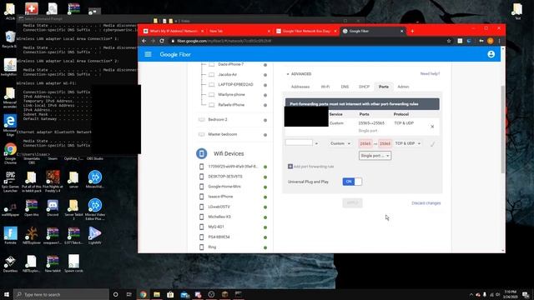Open Dauntless desktop shortcut
The height and width of the screenshot is (300, 534).
[x=10, y=264]
